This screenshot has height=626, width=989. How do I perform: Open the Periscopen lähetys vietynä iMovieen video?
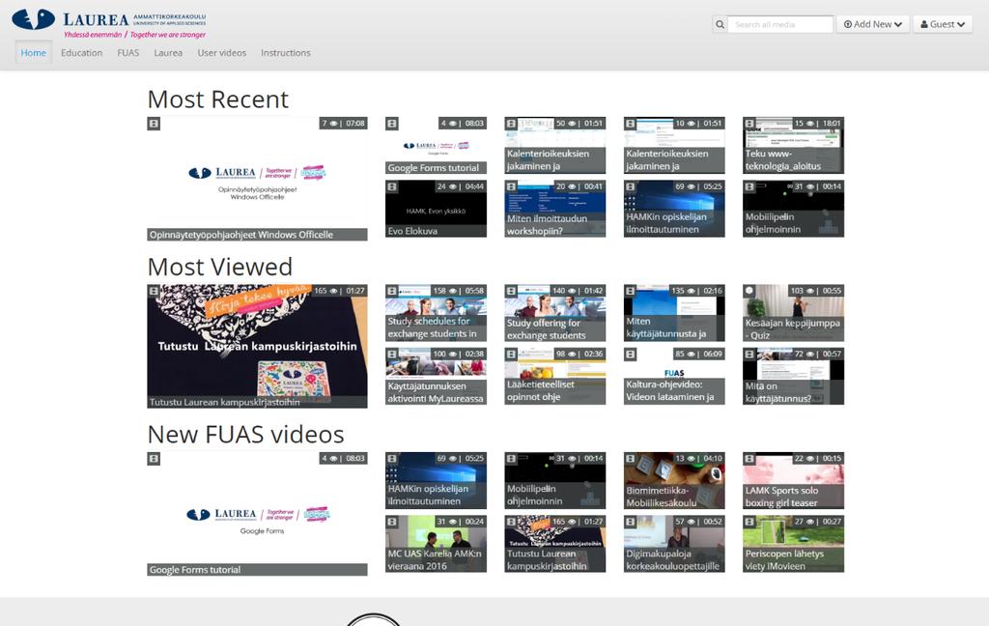794,544
